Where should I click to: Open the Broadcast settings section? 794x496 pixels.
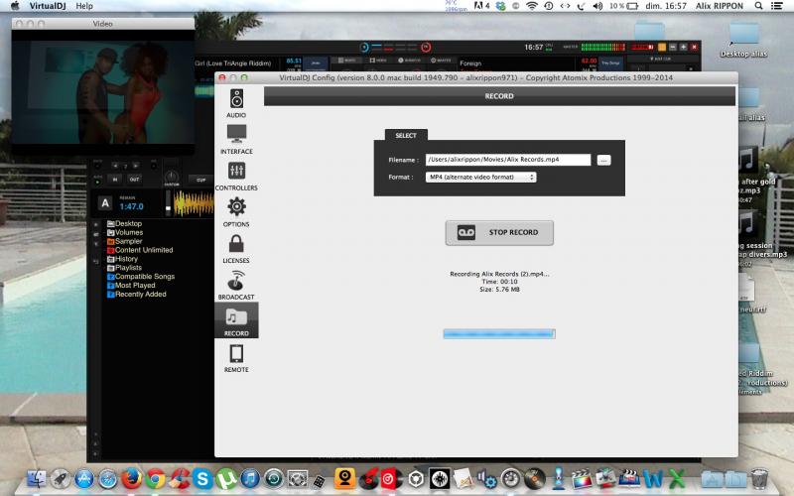(236, 285)
